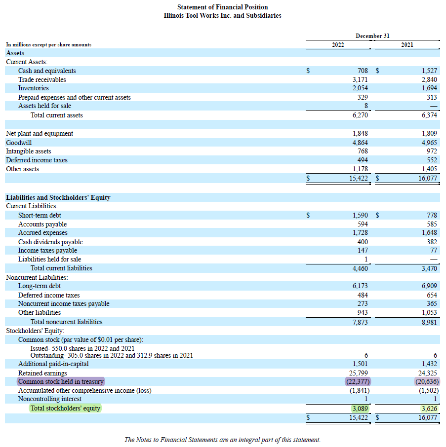Click the 'Intangible assets' row label
This screenshot has width=446, height=447.
coord(29,151)
